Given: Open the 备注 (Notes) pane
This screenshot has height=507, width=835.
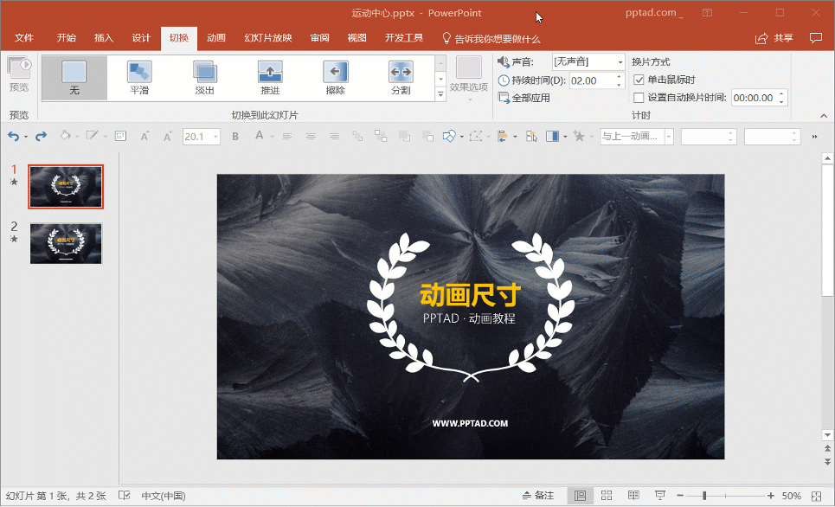Looking at the screenshot, I should (x=538, y=496).
